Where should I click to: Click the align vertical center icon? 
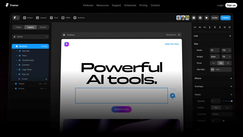point(215,27)
